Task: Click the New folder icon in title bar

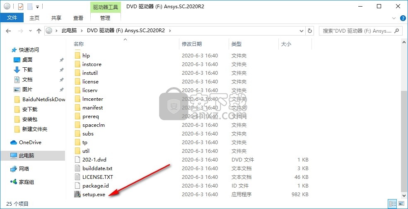Action: [30, 6]
